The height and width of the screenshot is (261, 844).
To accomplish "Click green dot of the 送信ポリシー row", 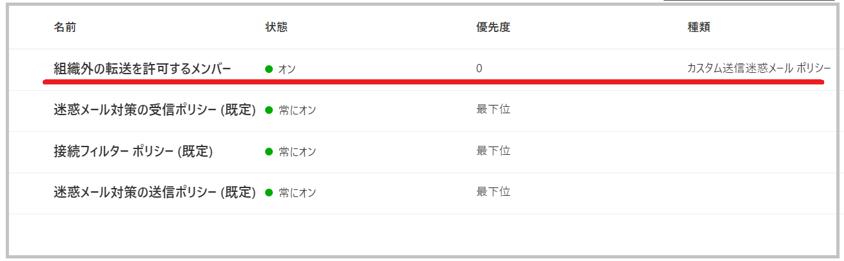I will (x=269, y=192).
